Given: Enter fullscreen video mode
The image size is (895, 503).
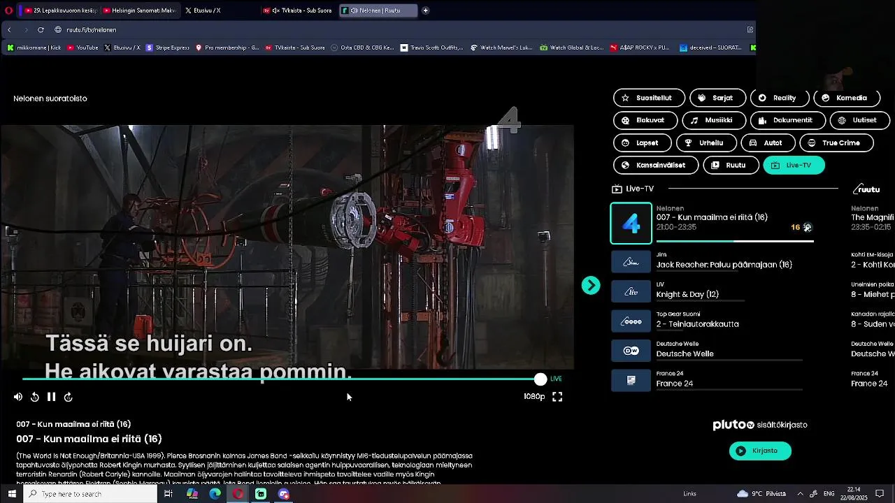Looking at the screenshot, I should coord(557,397).
